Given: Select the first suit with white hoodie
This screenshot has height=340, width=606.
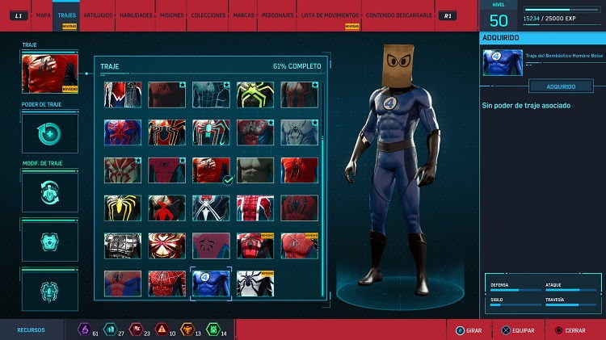Looking at the screenshot, I should pyautogui.click(x=123, y=94).
